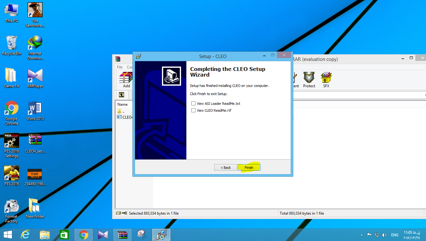Click the WinRAR title bar app icon

click(x=118, y=59)
